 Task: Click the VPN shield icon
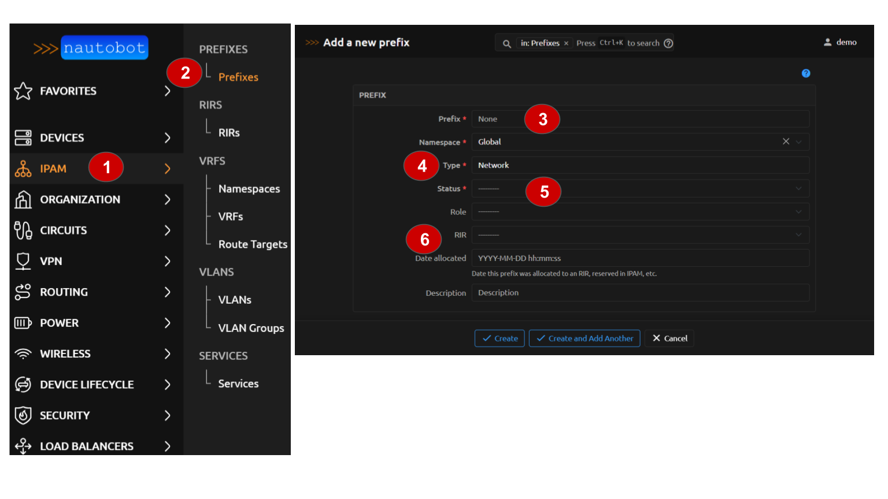(x=23, y=261)
